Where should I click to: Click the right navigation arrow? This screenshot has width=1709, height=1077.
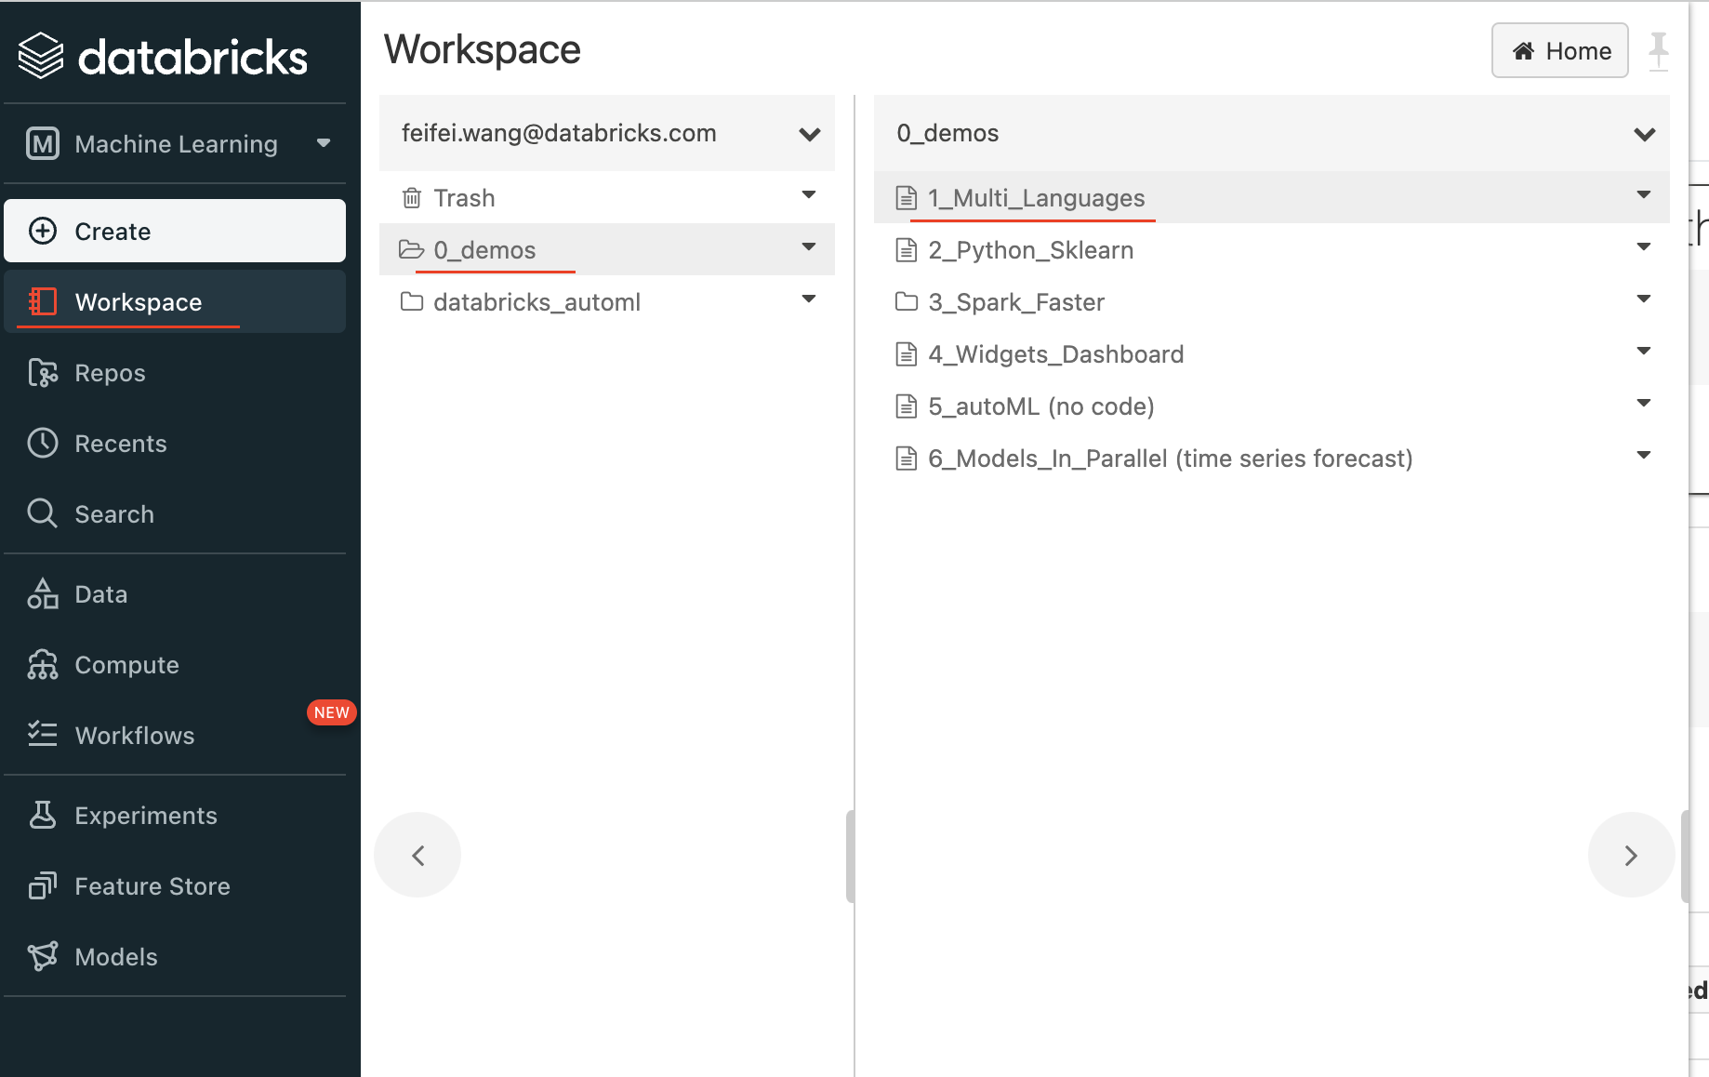[x=1630, y=855]
